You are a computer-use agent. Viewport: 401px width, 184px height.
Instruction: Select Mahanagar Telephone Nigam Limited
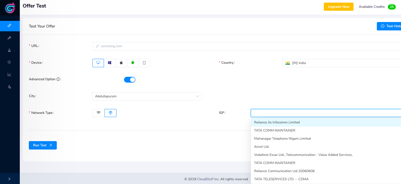326,139
